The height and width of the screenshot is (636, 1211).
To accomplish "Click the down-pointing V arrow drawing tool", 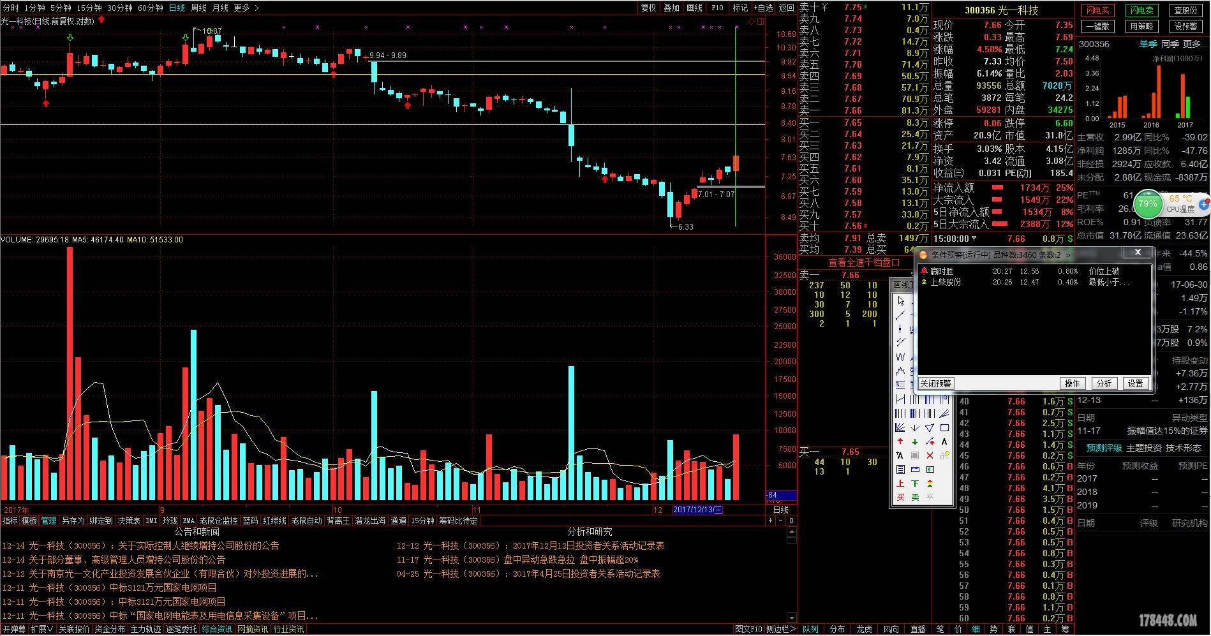I will [x=915, y=427].
